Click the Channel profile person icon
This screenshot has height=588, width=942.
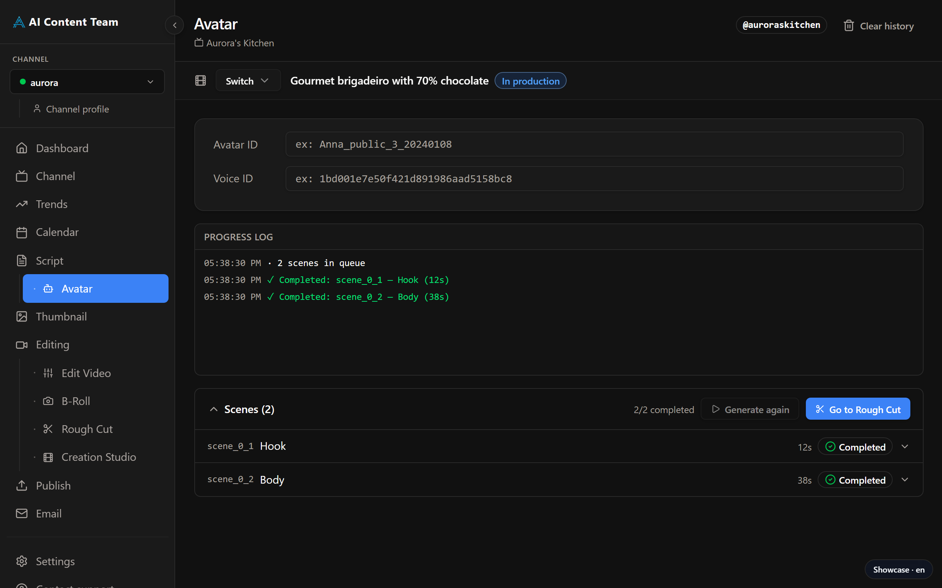point(37,108)
